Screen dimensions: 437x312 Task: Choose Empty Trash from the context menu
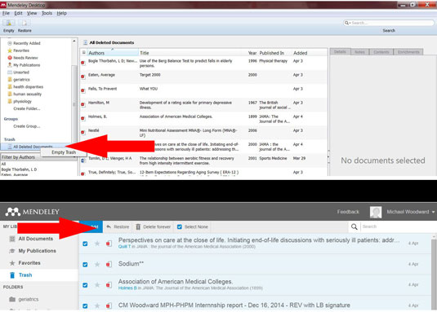(64, 152)
